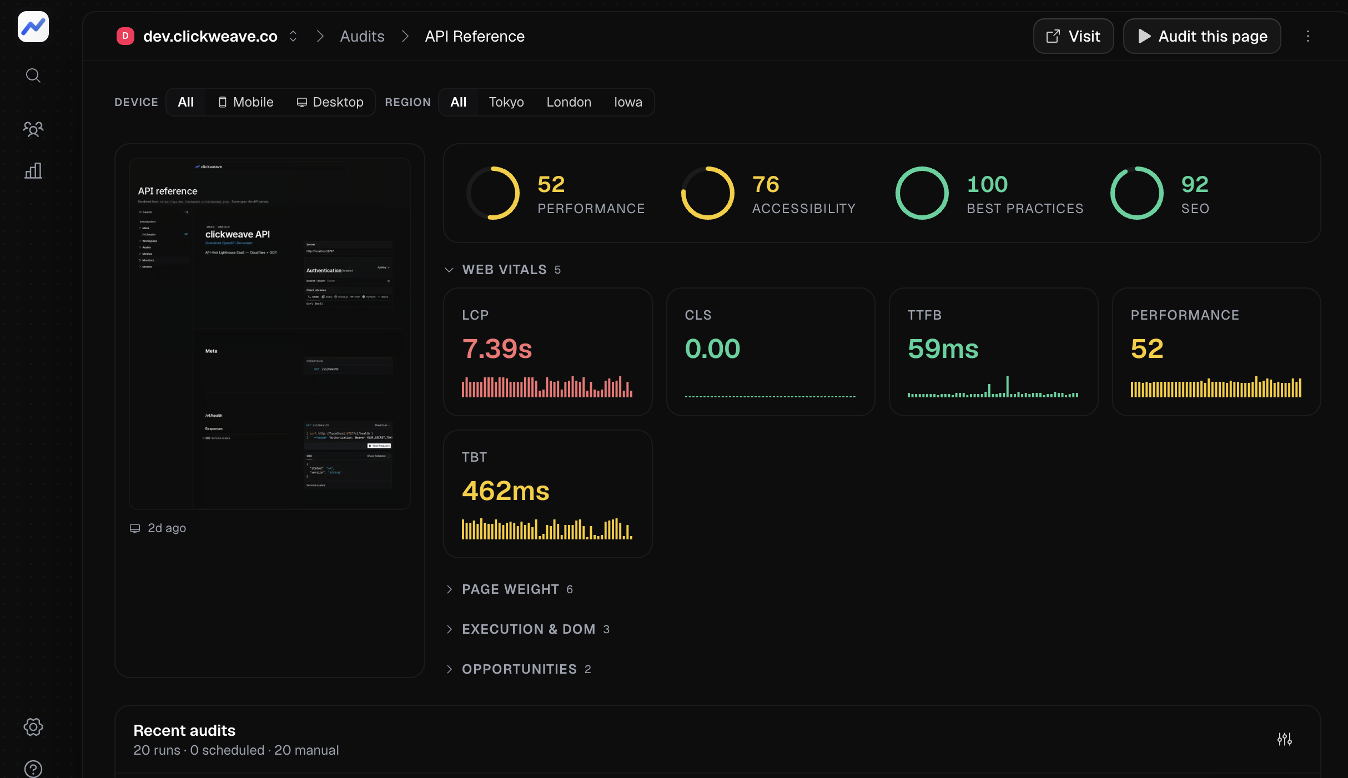Open the Performance 52 metric card

[x=1216, y=352]
